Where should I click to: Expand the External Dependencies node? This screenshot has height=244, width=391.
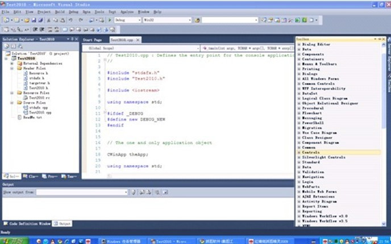point(12,64)
